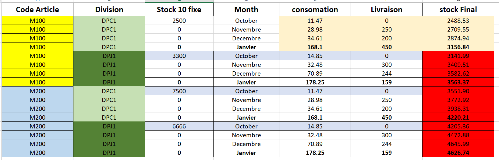This screenshot has width=499, height=160.
Task: Click the stock cell showing 7500
Action: (x=179, y=91)
